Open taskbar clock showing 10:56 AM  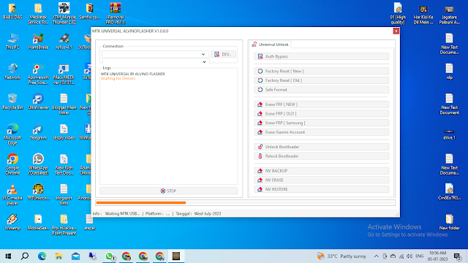tap(437, 256)
